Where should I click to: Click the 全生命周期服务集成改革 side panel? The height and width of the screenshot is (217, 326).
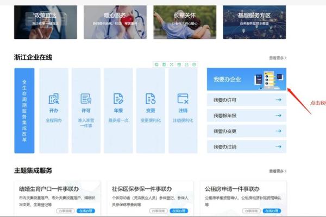24,111
